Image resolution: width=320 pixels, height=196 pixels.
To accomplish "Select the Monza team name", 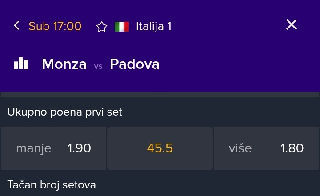I will click(64, 64).
